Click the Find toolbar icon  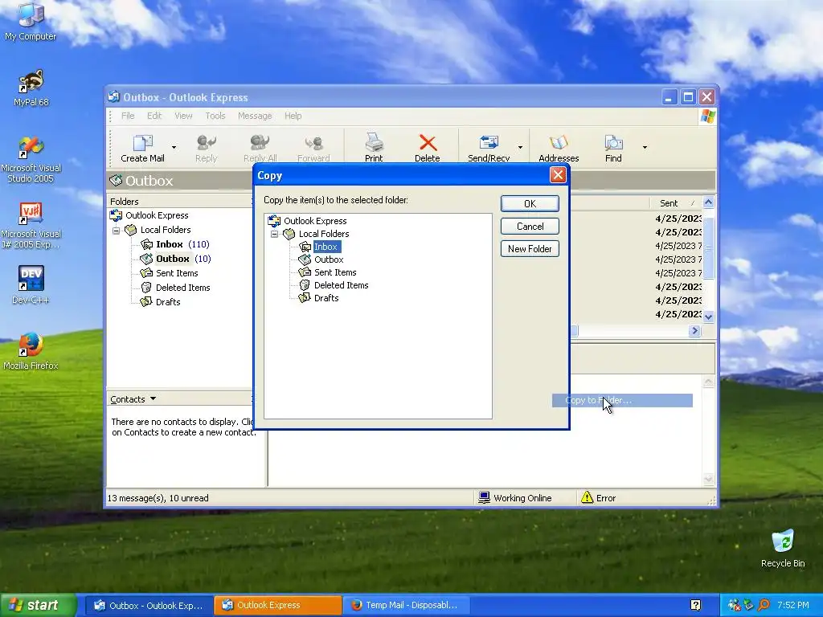pos(613,148)
